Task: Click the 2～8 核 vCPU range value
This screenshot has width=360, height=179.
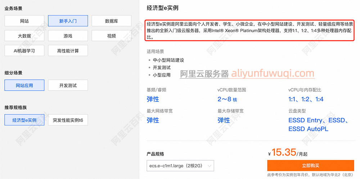Action: click(x=227, y=99)
